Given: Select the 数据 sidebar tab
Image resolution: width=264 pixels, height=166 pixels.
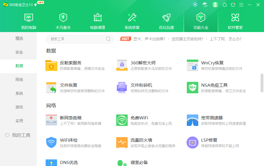Looking at the screenshot, I should pos(18,66).
